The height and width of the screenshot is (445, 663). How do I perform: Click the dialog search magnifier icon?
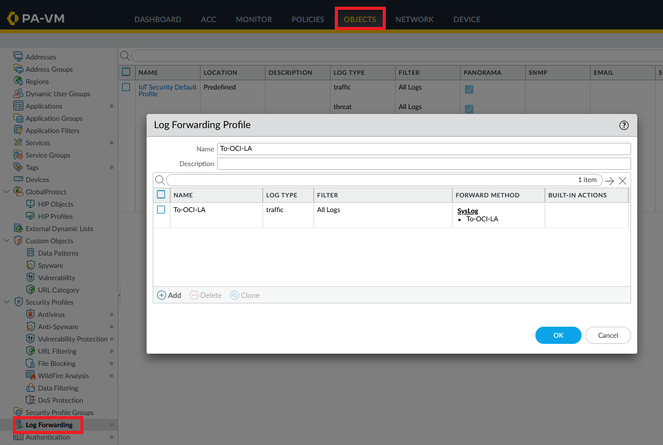point(159,180)
